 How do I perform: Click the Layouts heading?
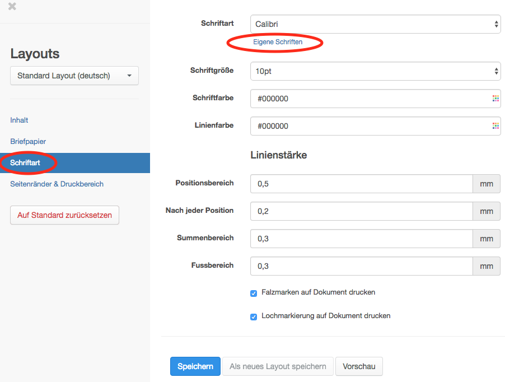click(x=35, y=53)
